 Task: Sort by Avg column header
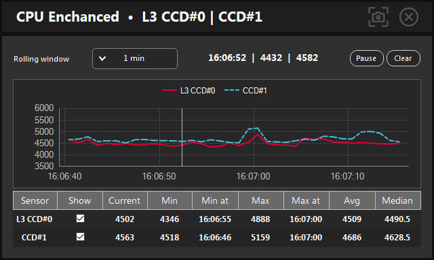coord(352,200)
